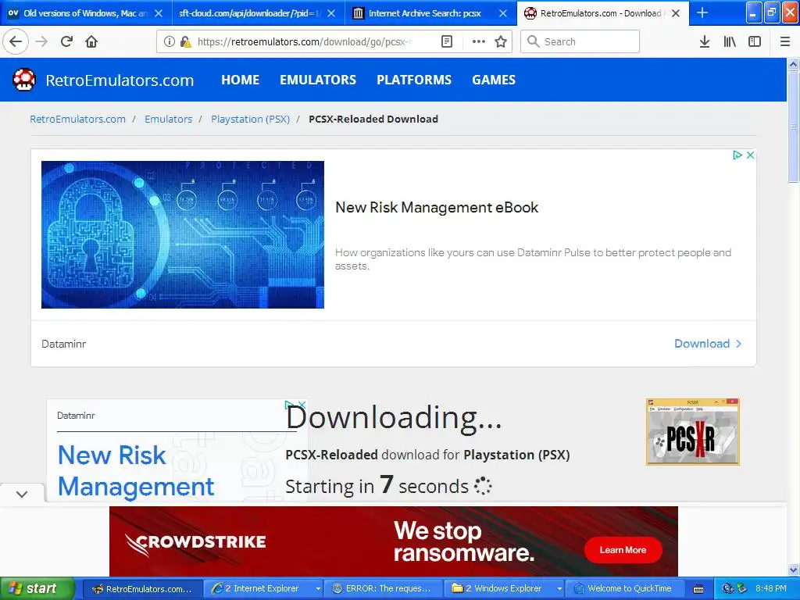
Task: Close the Old versions of Windows tab
Action: (x=159, y=12)
